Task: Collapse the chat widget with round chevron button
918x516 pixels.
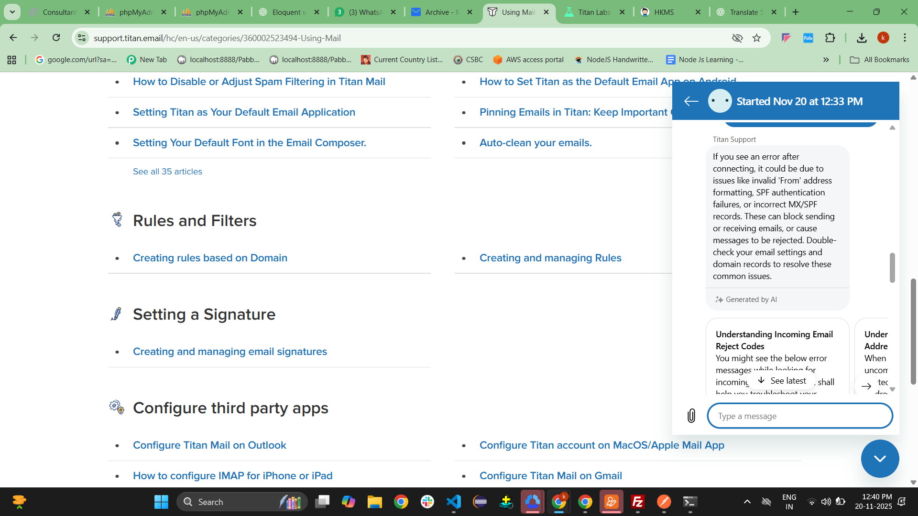Action: pos(880,459)
